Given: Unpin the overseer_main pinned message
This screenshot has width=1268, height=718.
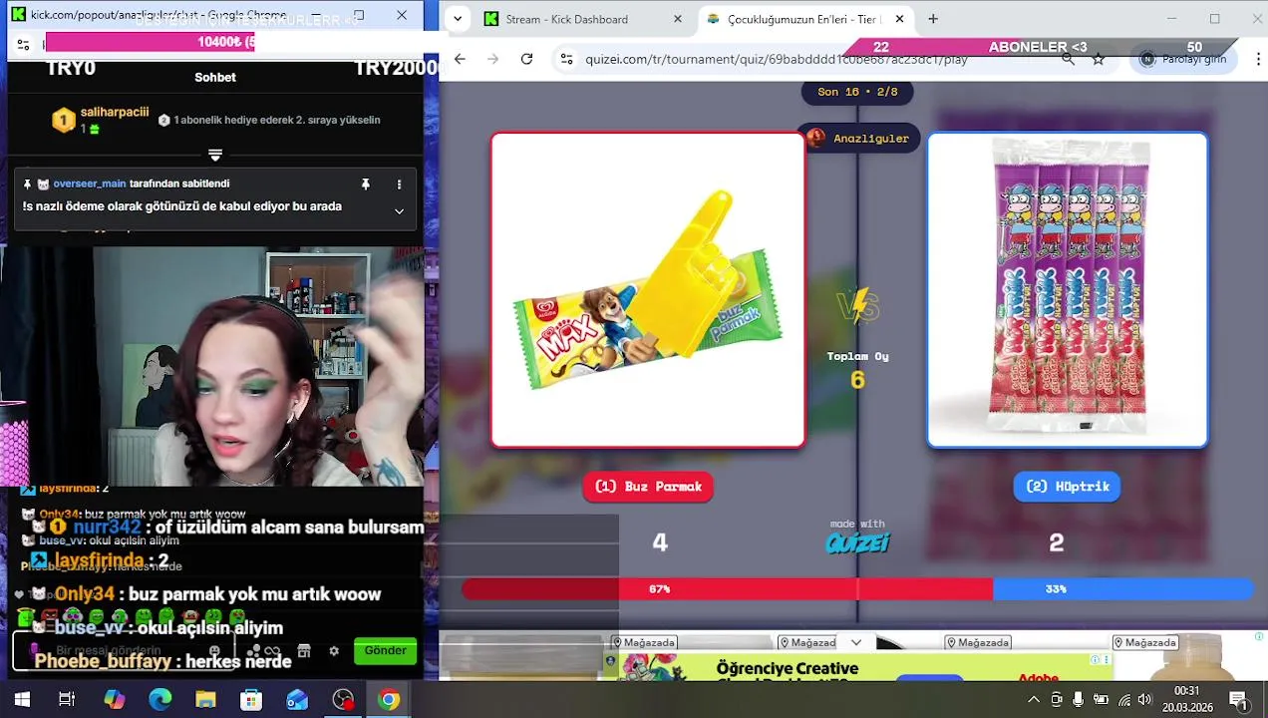Looking at the screenshot, I should pyautogui.click(x=366, y=184).
